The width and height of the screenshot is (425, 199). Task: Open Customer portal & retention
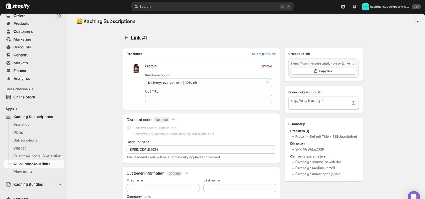coord(38,156)
